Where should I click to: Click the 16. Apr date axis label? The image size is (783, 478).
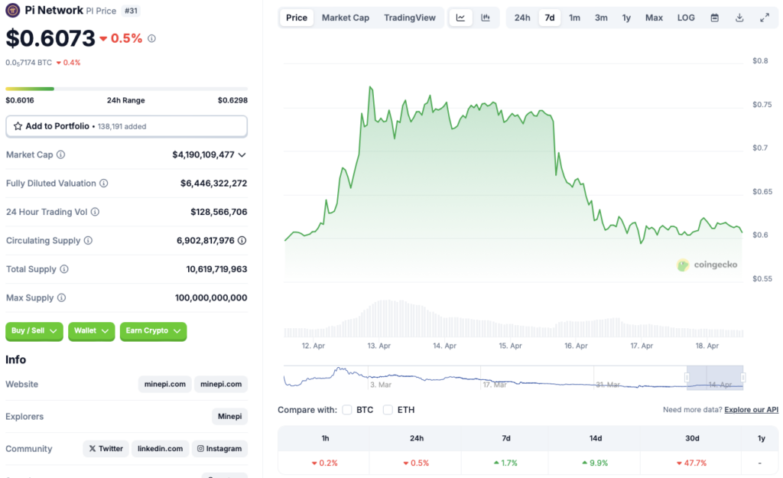pos(576,346)
